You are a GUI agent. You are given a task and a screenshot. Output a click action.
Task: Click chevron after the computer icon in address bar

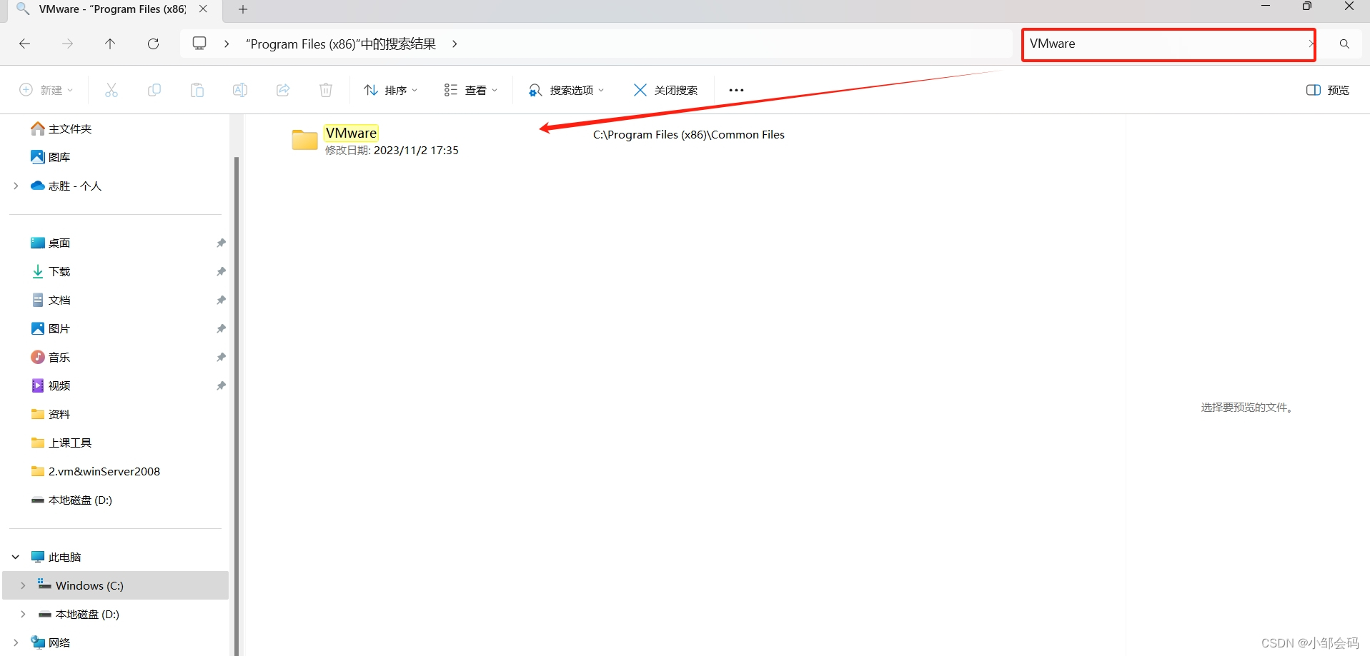(227, 44)
